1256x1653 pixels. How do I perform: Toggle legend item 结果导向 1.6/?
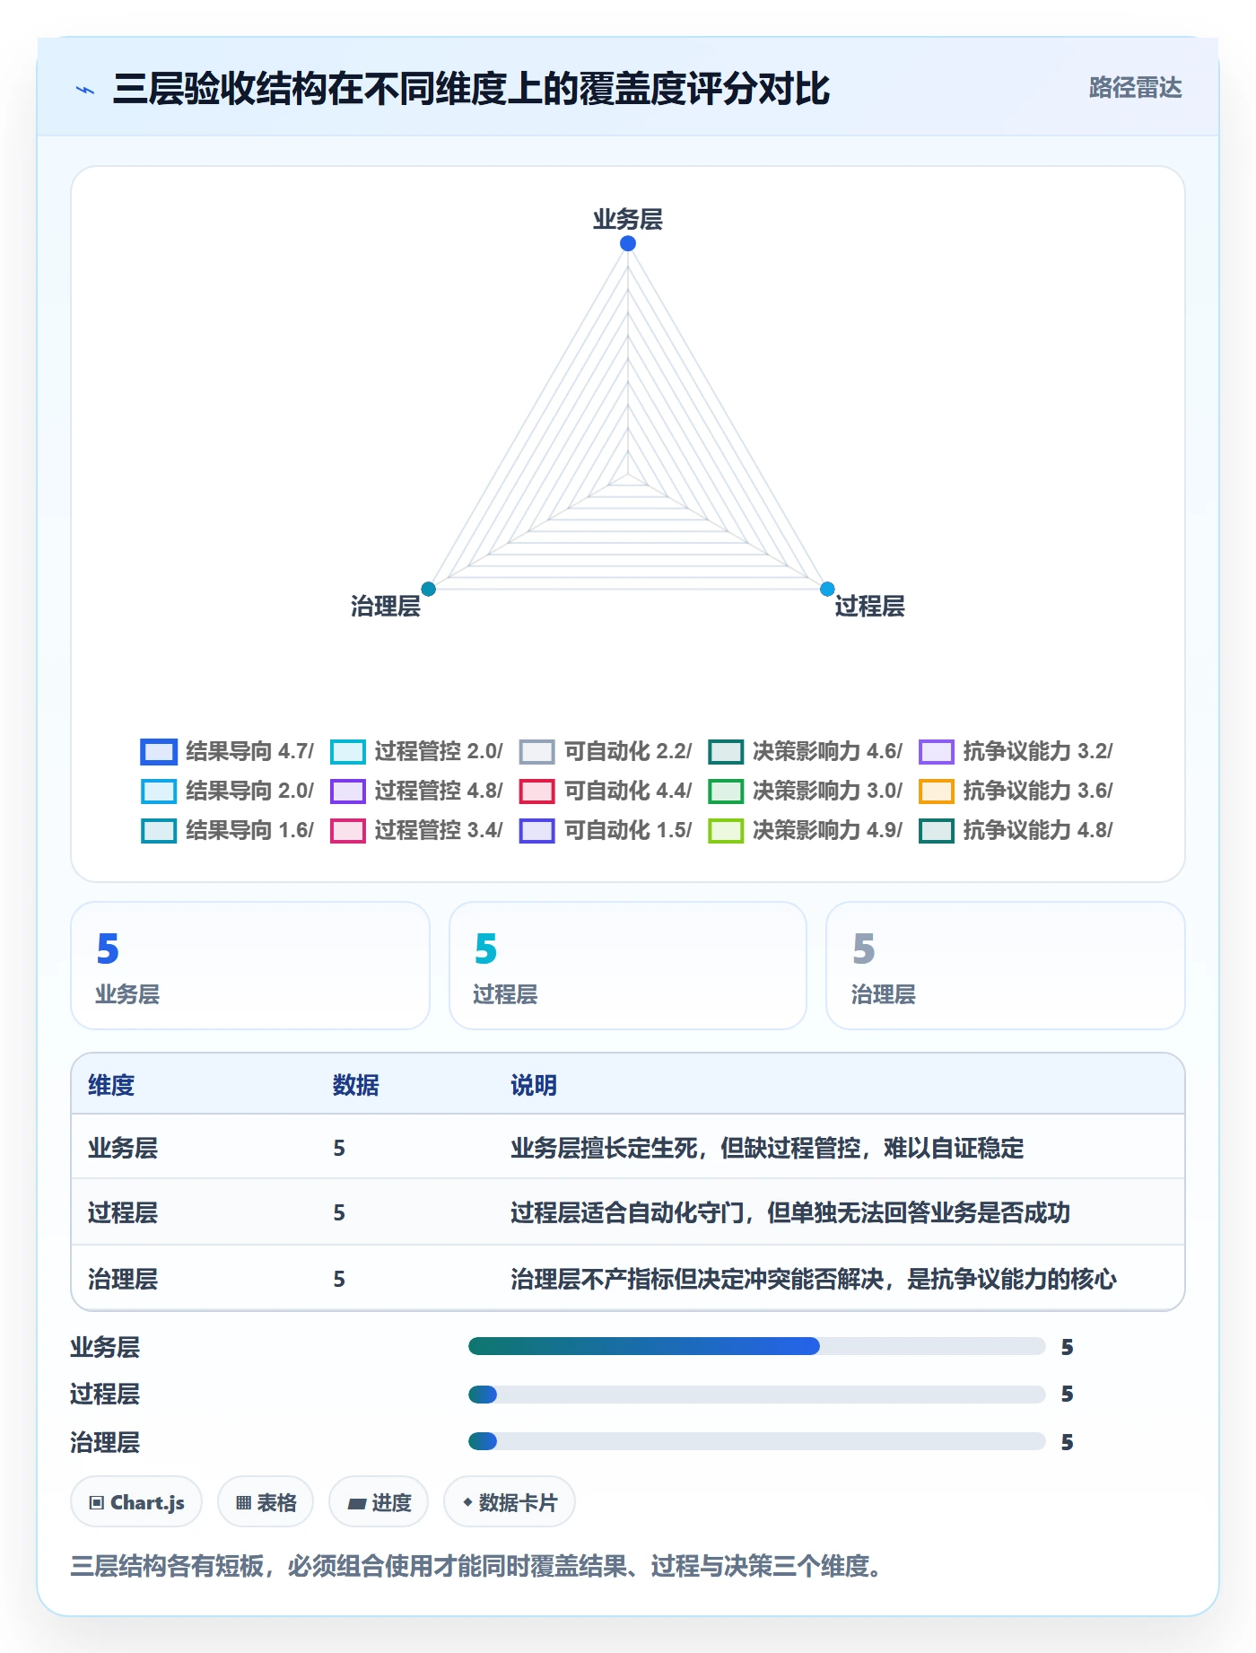(227, 830)
